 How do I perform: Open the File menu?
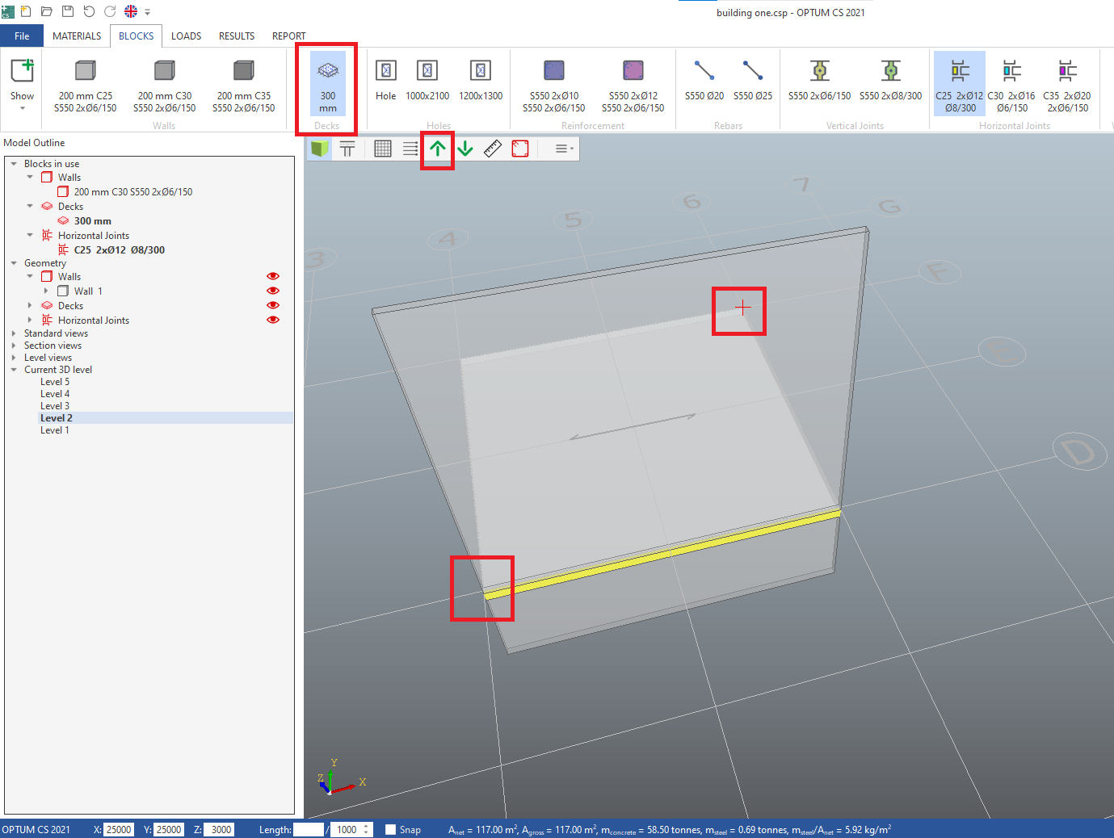(22, 36)
